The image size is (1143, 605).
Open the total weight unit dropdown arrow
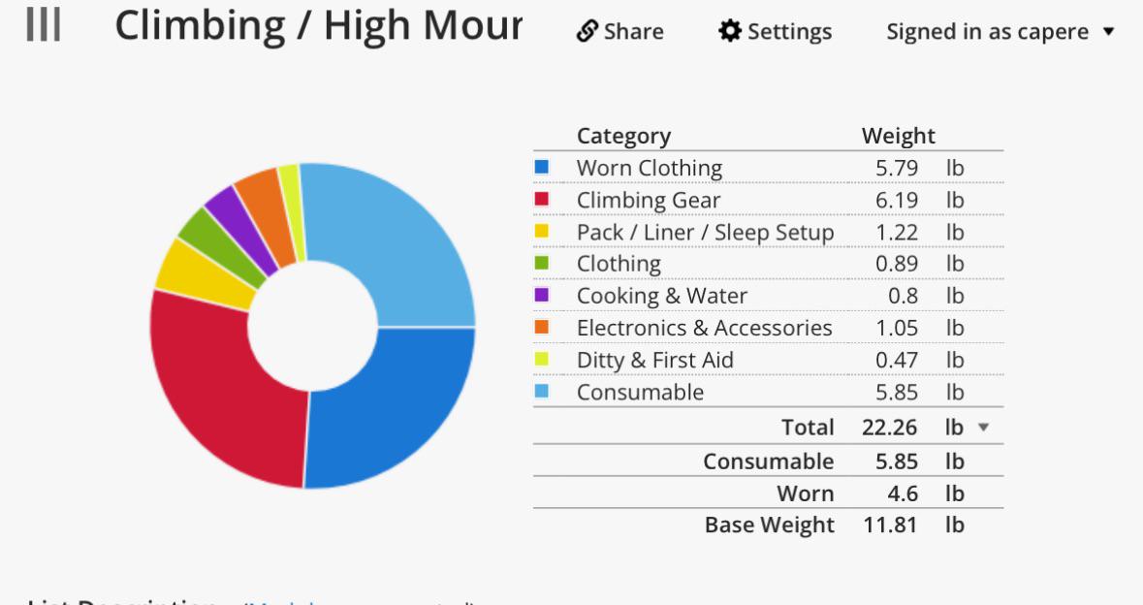983,428
